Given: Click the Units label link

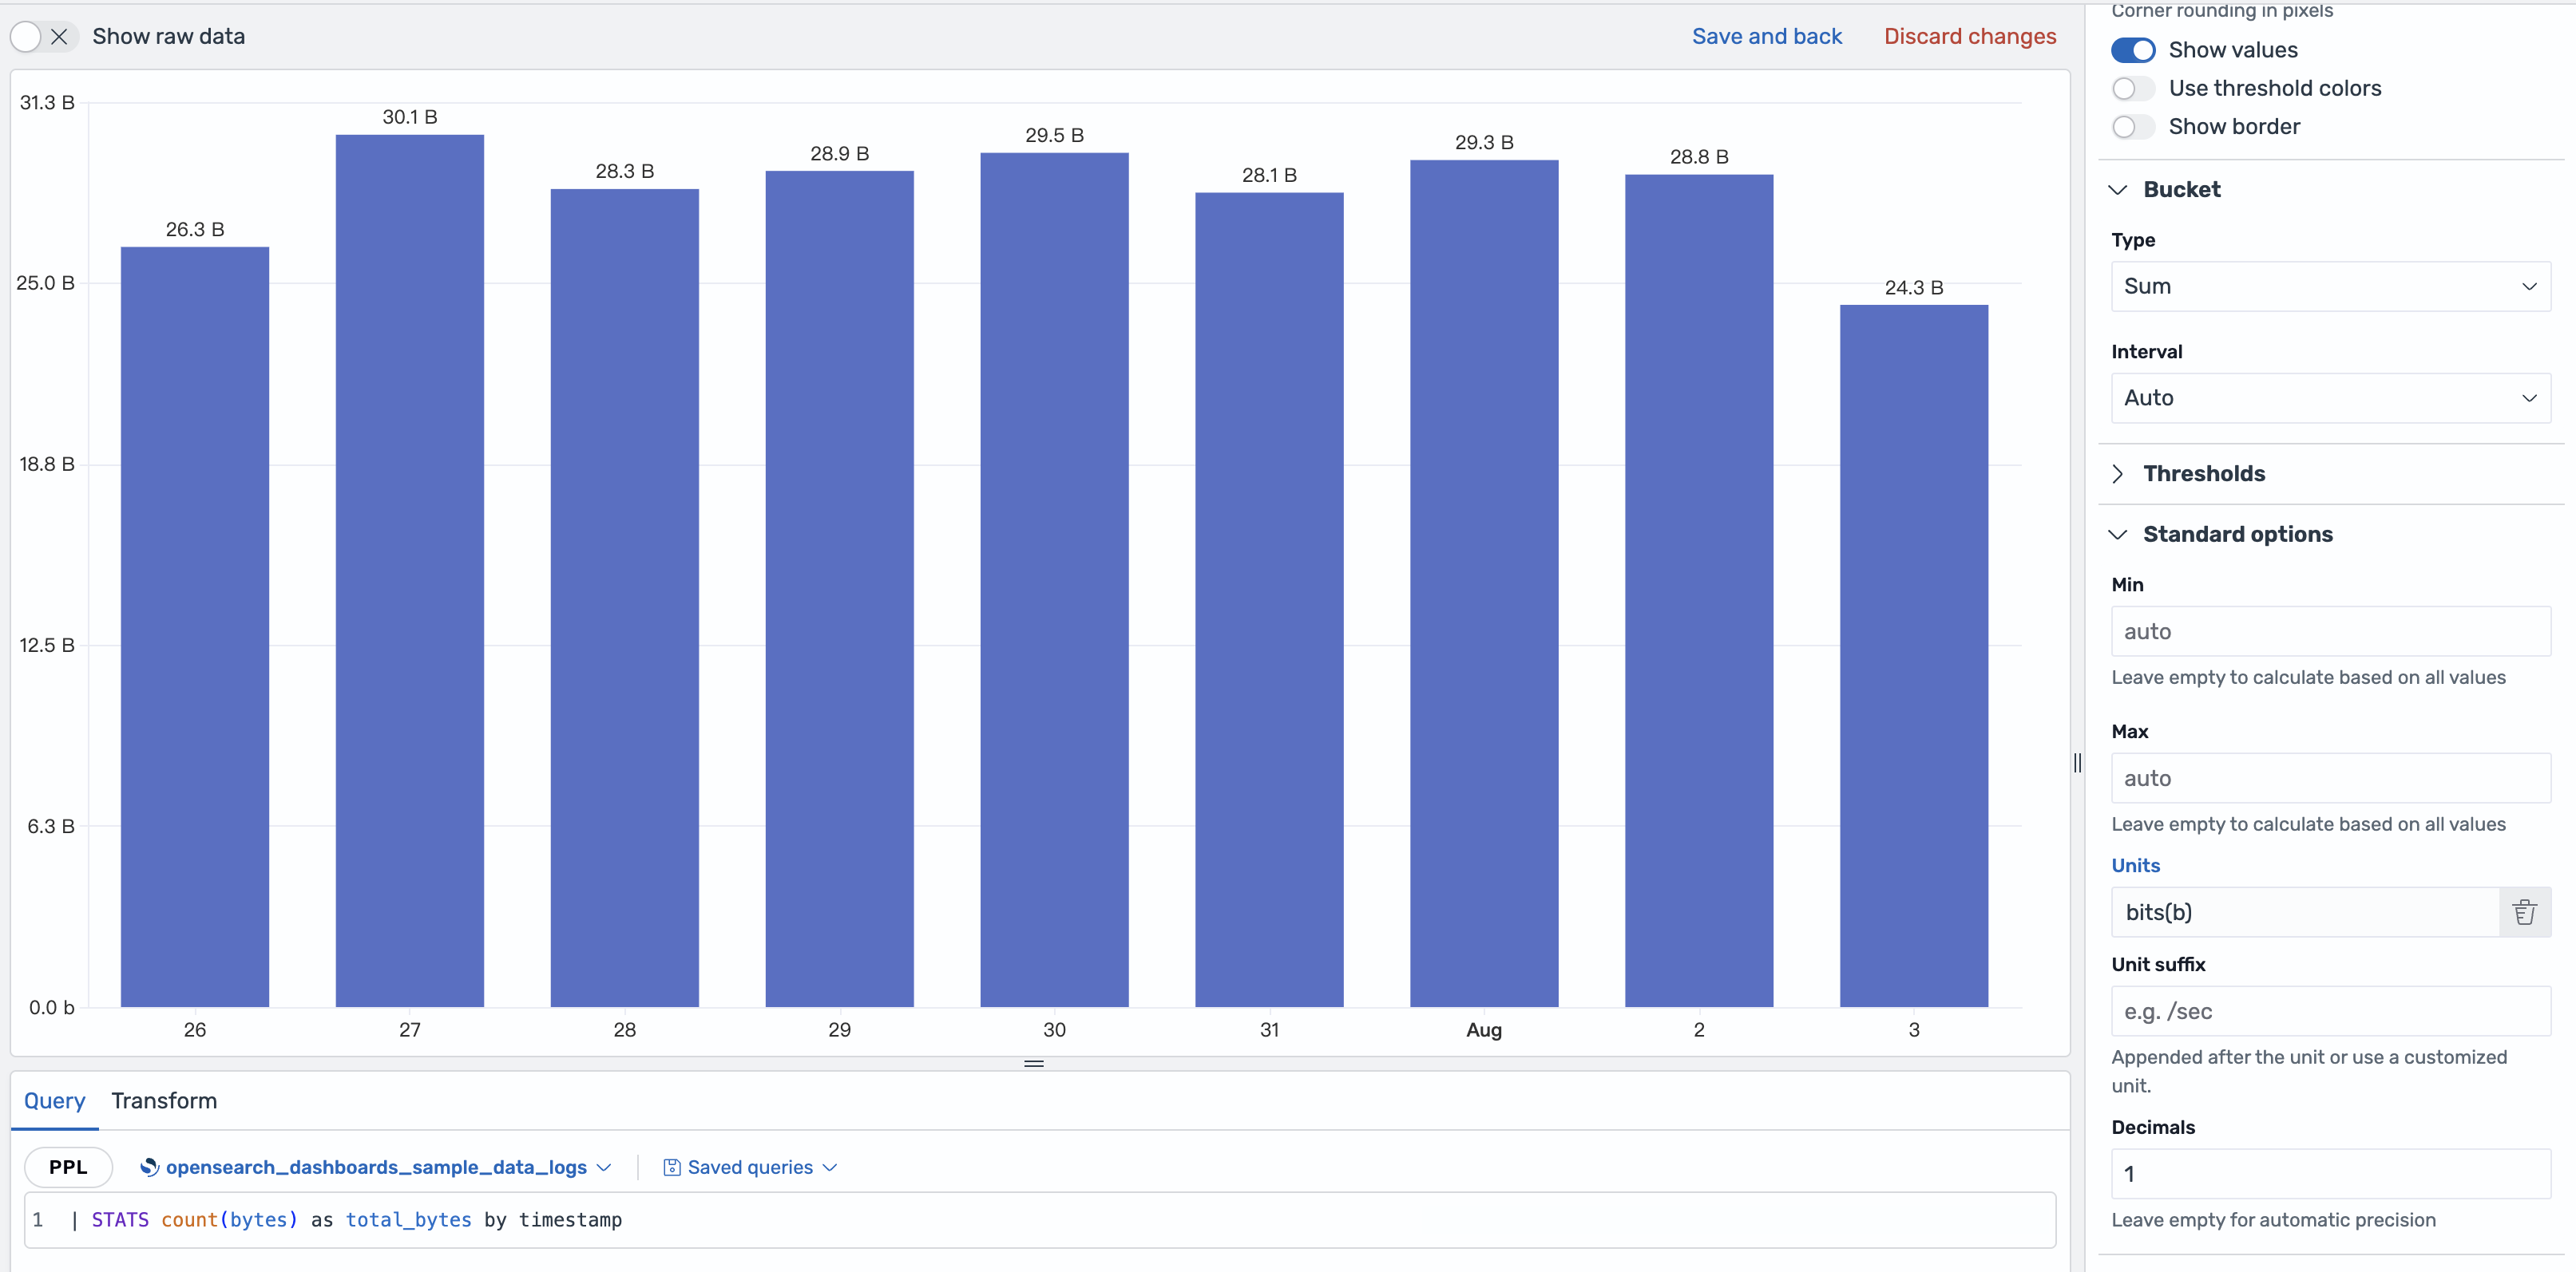Looking at the screenshot, I should pyautogui.click(x=2135, y=865).
